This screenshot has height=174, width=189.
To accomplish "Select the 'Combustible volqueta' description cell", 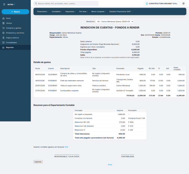I will 69,91.
